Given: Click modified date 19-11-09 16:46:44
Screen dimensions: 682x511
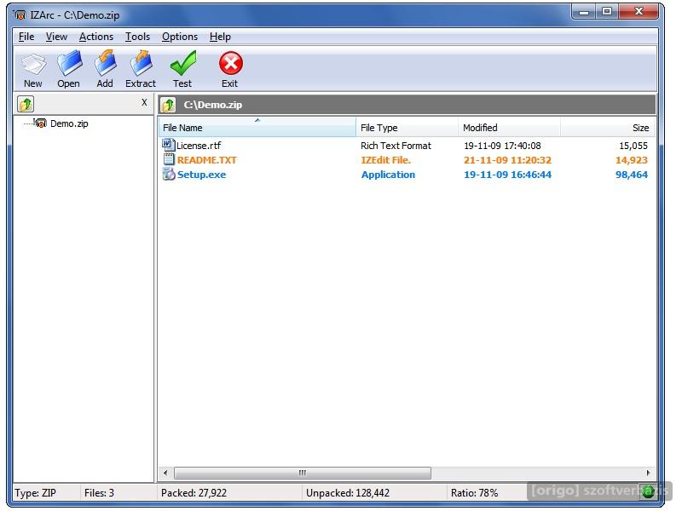Looking at the screenshot, I should click(507, 175).
